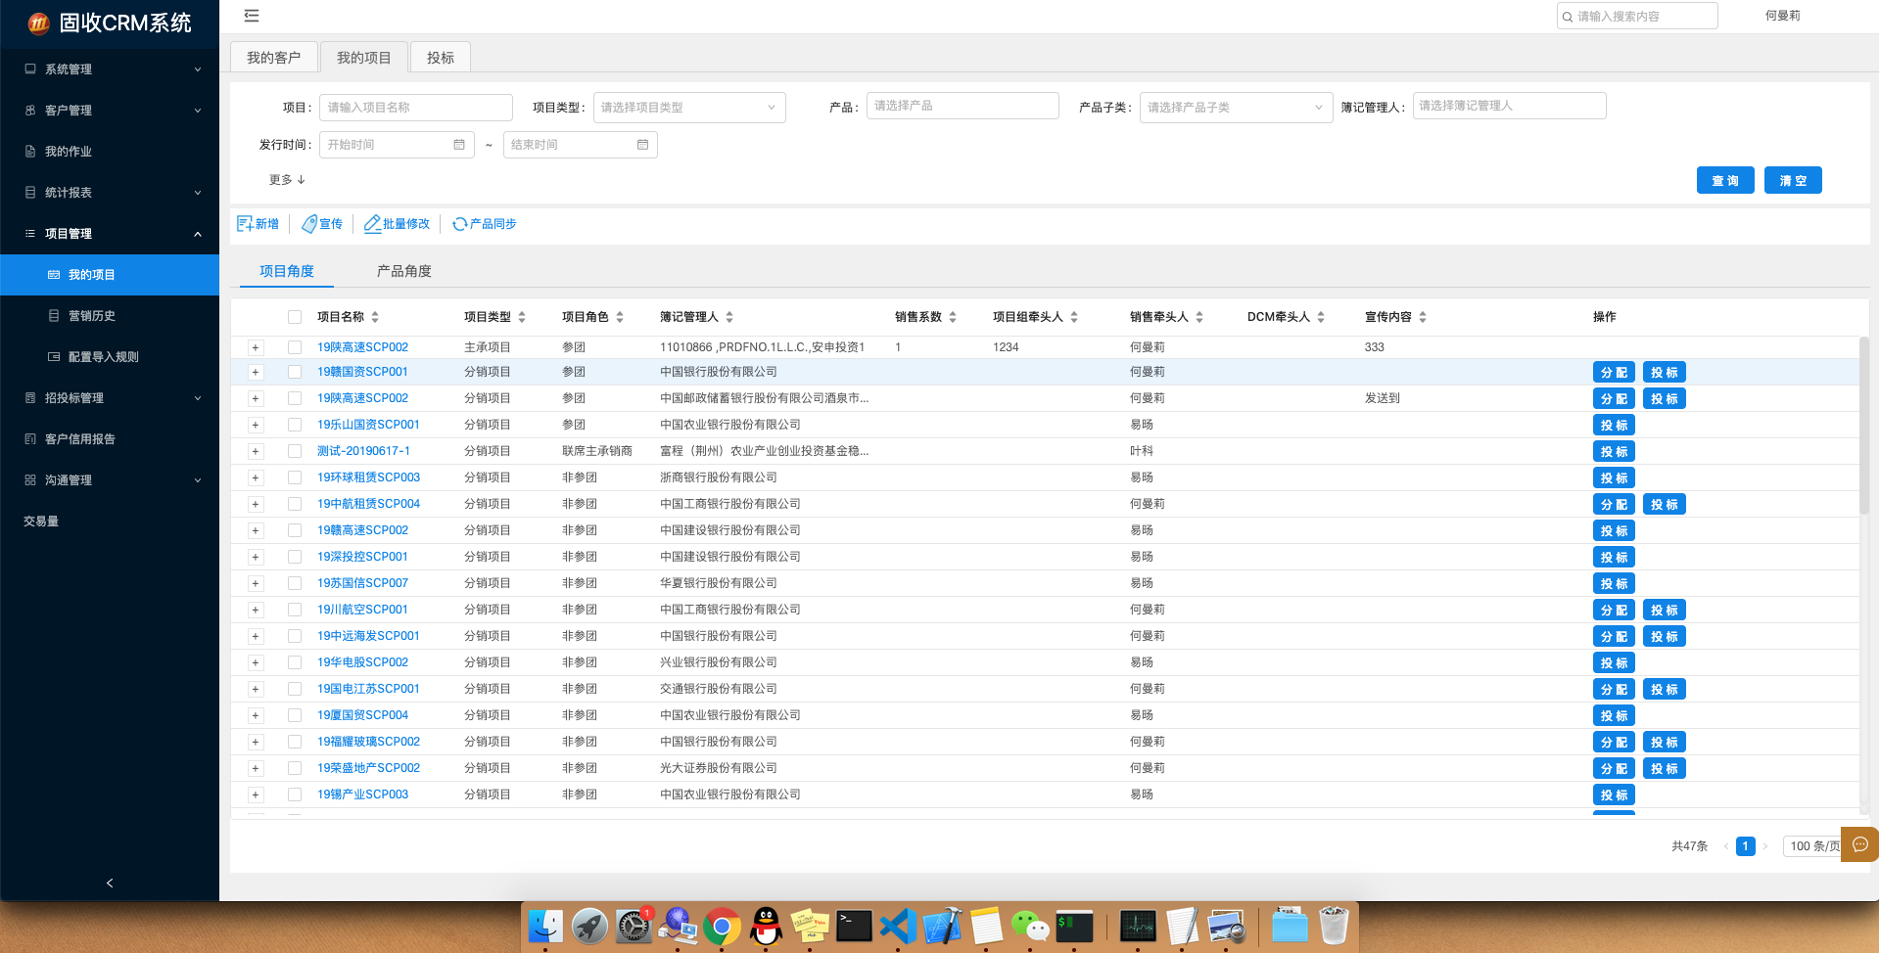Open the 项目类型 dropdown

tap(689, 107)
